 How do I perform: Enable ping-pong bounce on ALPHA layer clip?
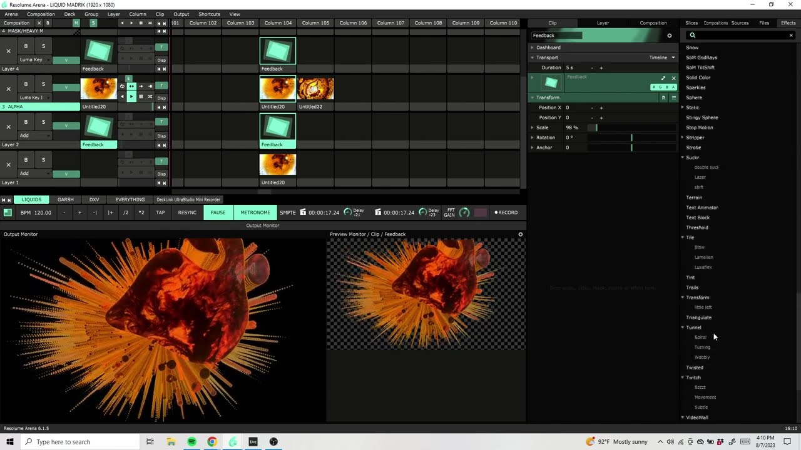point(131,86)
